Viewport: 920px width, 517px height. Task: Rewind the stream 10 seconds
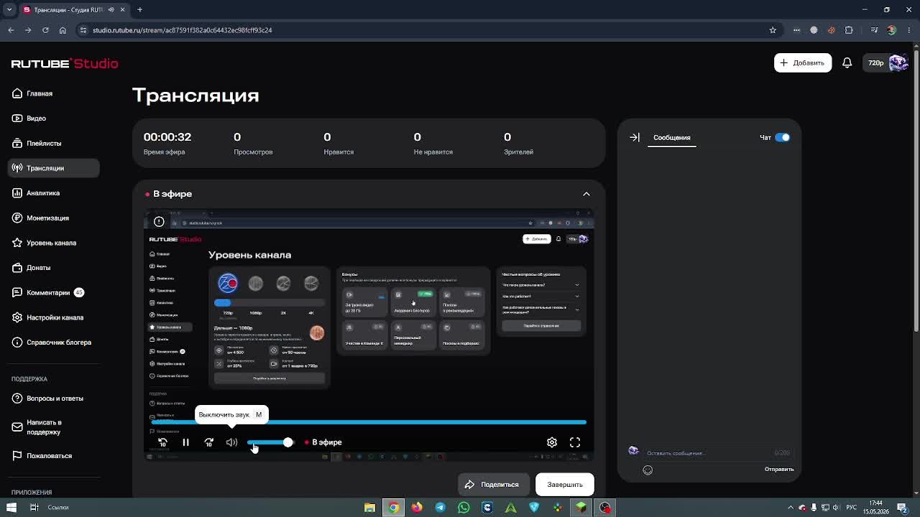[x=162, y=442]
